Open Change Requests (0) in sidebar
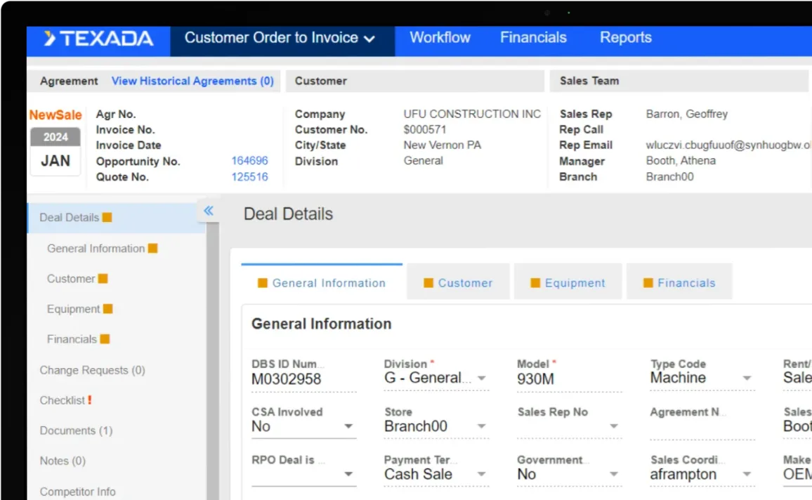Viewport: 812px width, 500px height. pyautogui.click(x=92, y=370)
